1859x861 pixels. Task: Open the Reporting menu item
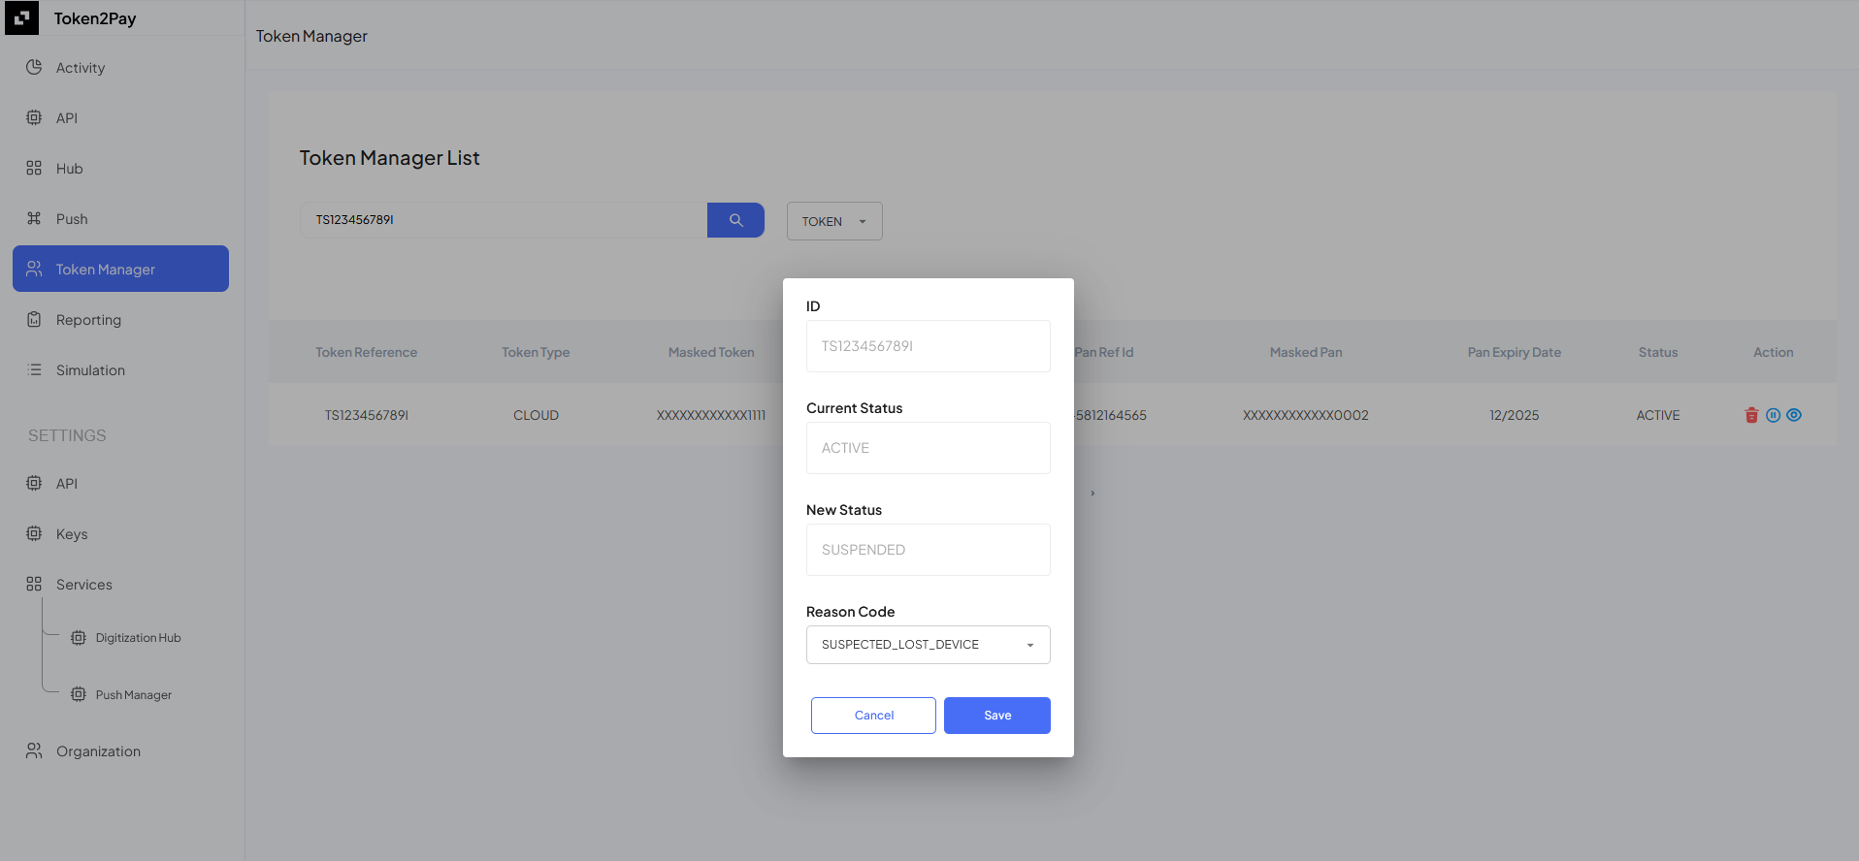88,320
